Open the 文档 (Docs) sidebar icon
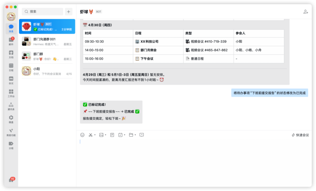This screenshot has width=316, height=191. pos(11,54)
